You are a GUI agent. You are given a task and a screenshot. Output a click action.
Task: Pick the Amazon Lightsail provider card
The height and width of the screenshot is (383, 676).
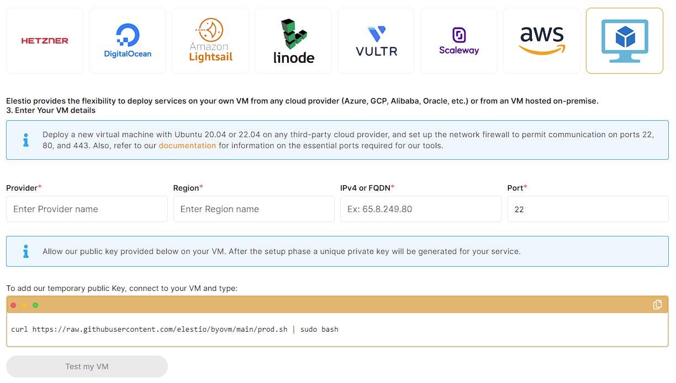[x=210, y=41]
